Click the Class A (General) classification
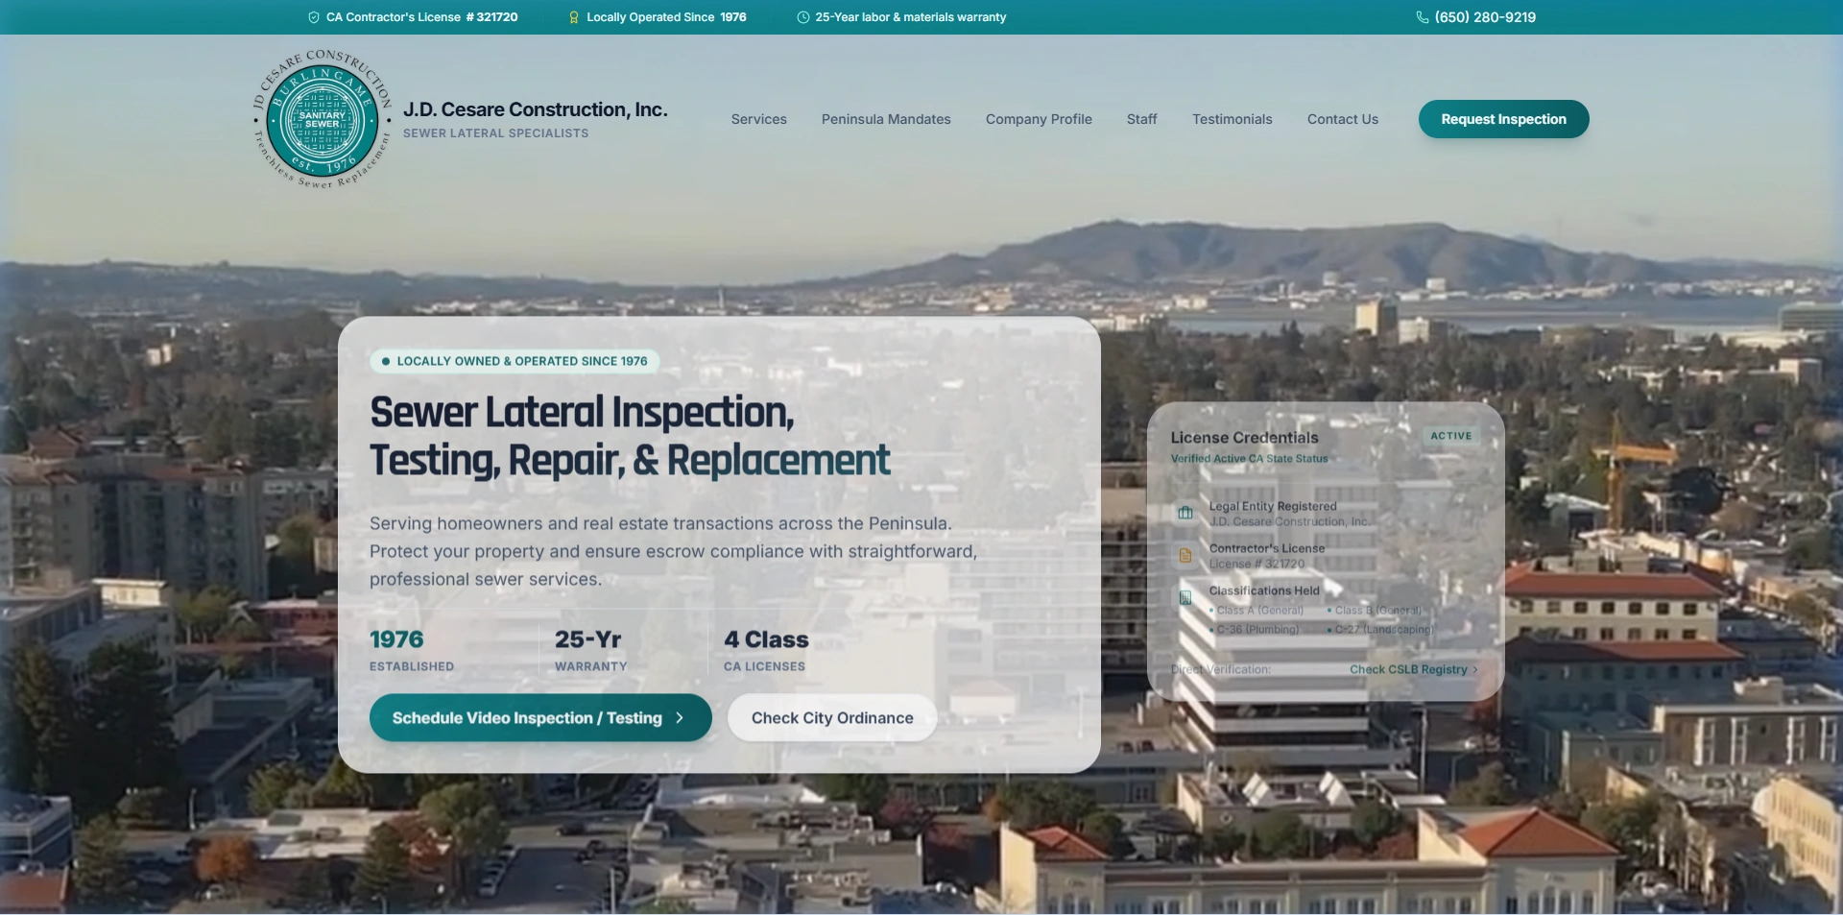Viewport: 1843px width, 915px height. pyautogui.click(x=1260, y=611)
